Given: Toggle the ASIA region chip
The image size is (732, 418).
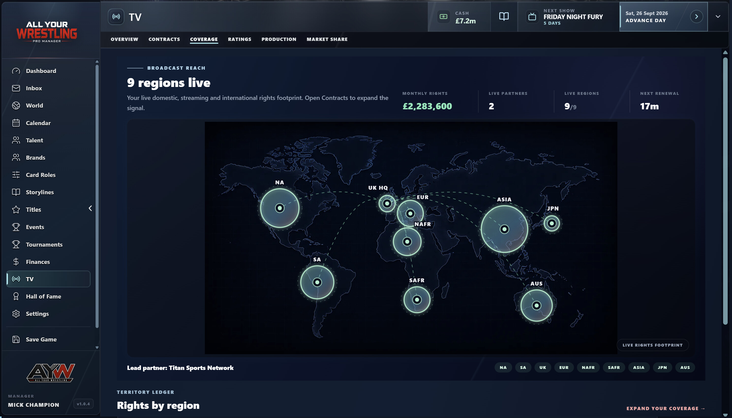Looking at the screenshot, I should pyautogui.click(x=638, y=367).
